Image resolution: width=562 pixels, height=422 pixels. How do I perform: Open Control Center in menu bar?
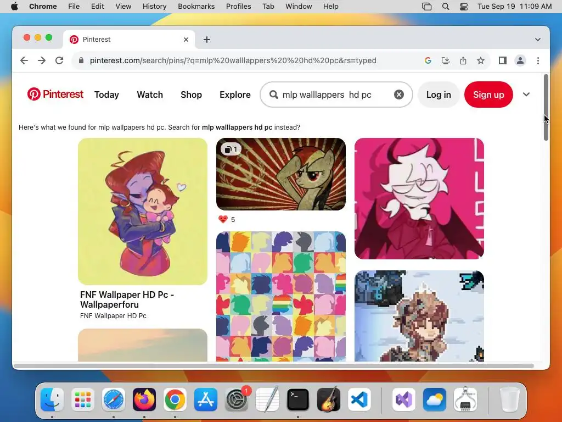pos(463,7)
